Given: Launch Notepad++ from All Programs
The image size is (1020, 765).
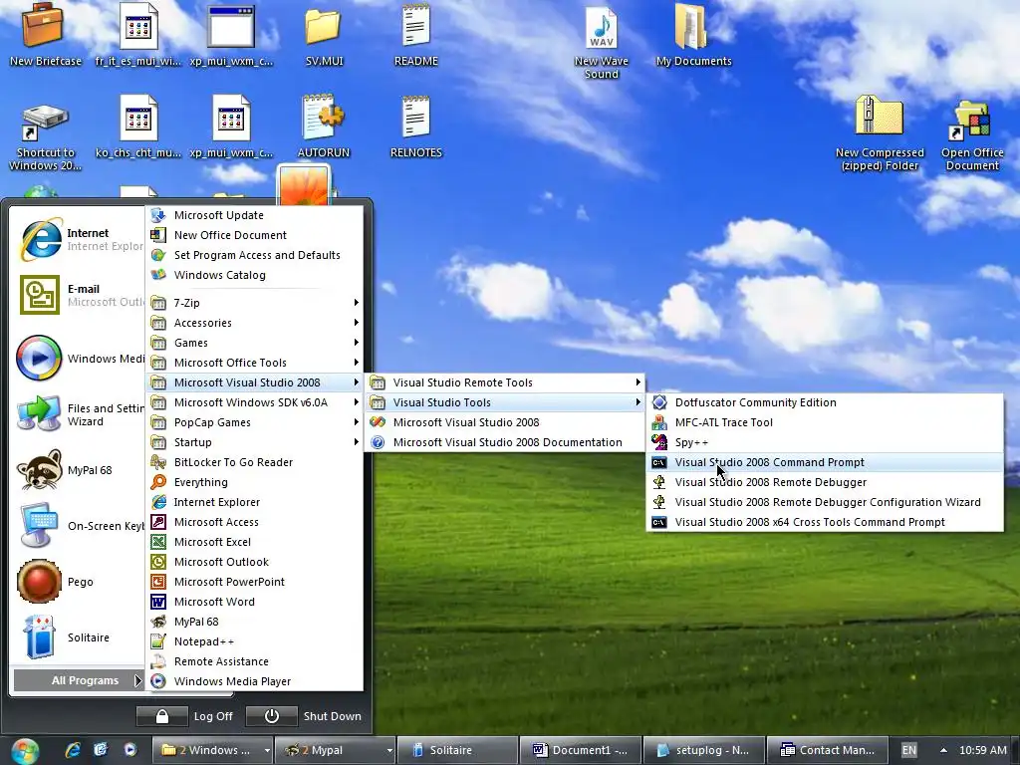Looking at the screenshot, I should [255, 641].
